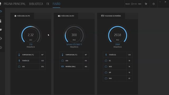Viewport: 169px width, 95px height.
Task: Open settings via sliders icon in top bar
Action: pos(146,4)
